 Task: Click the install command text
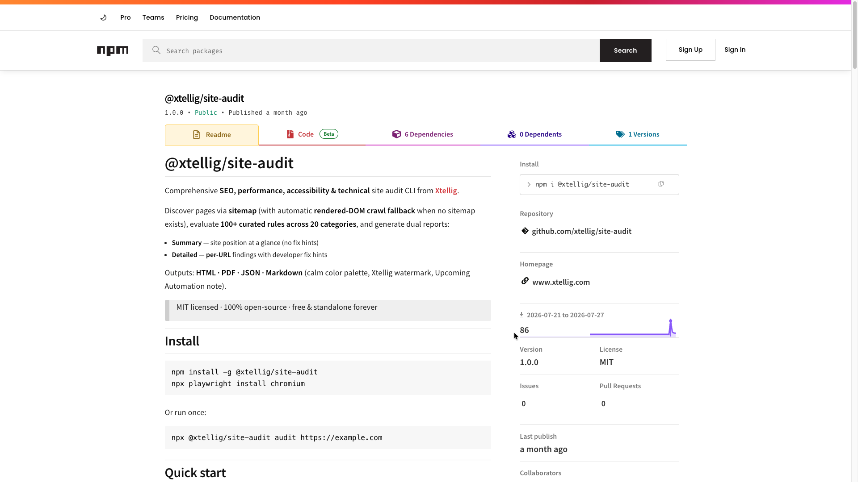coord(582,184)
